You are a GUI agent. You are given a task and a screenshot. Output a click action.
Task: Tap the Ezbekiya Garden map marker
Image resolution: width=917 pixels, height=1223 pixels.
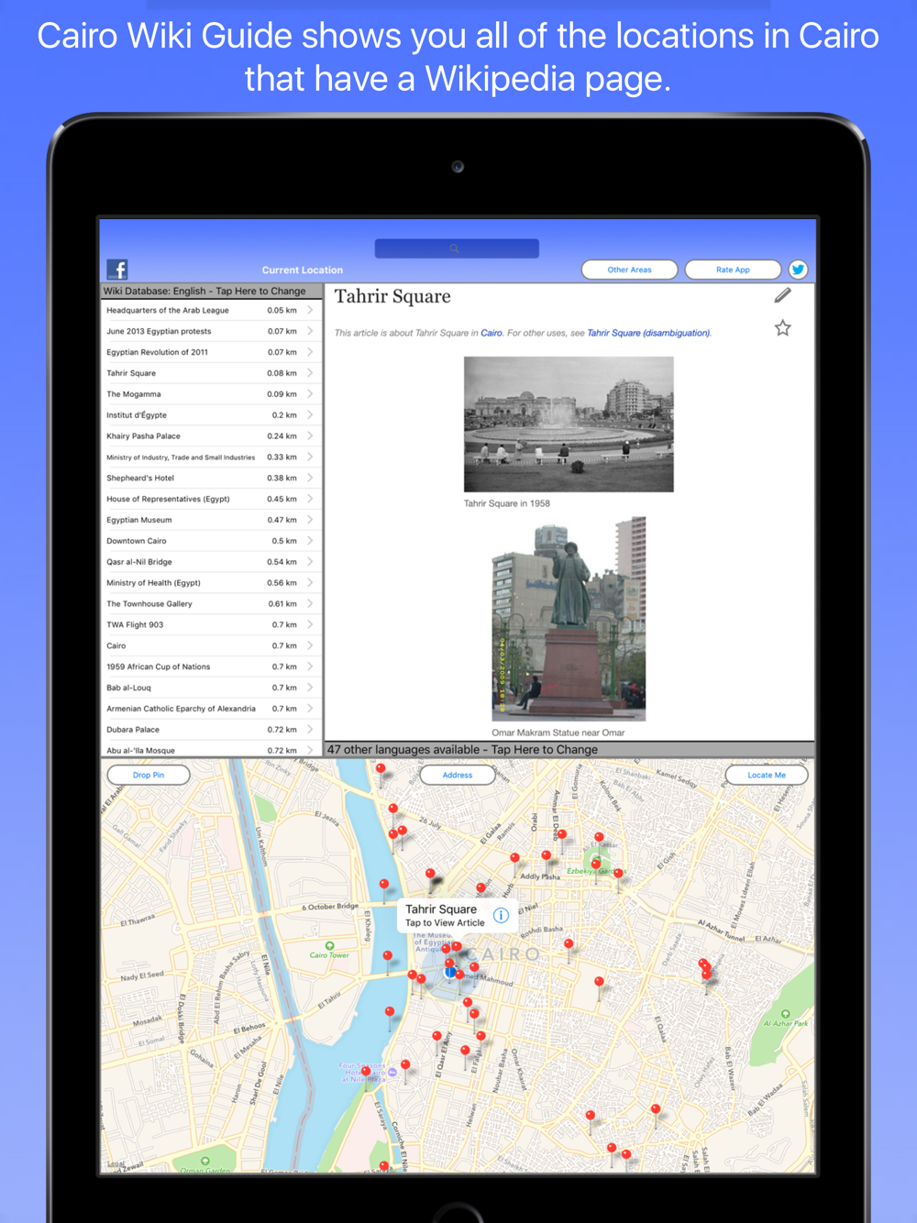point(595,863)
